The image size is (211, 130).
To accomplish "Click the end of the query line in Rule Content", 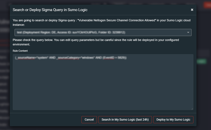I will (x=127, y=58).
